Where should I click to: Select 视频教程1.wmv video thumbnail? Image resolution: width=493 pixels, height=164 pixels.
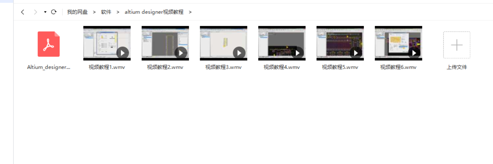[x=107, y=43]
